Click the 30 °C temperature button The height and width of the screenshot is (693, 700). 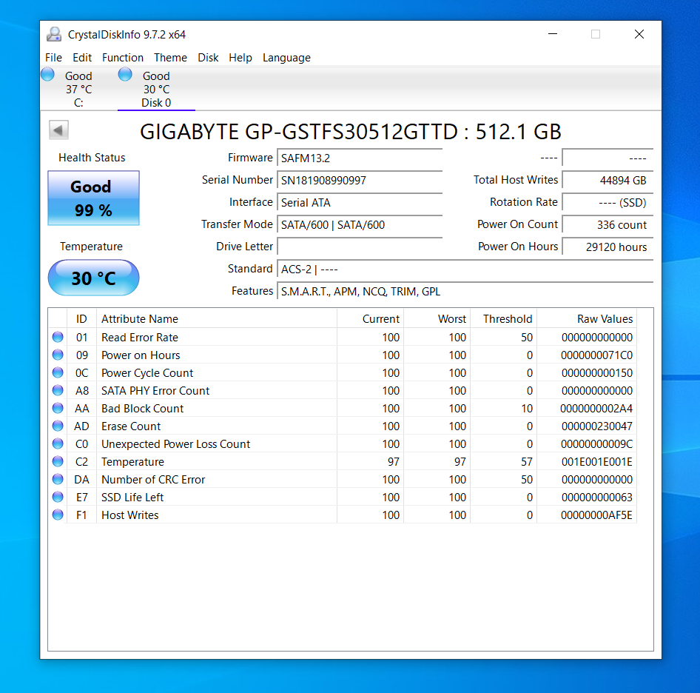pyautogui.click(x=93, y=278)
